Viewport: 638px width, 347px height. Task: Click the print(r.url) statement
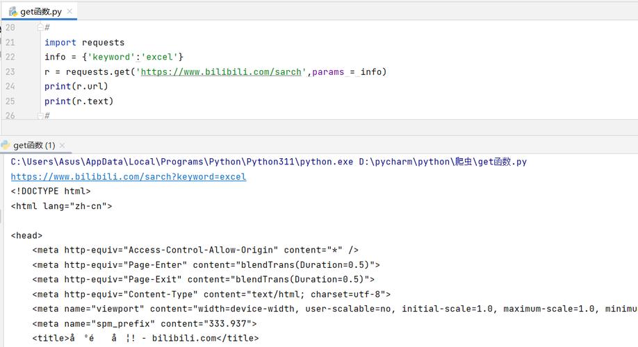click(76, 86)
